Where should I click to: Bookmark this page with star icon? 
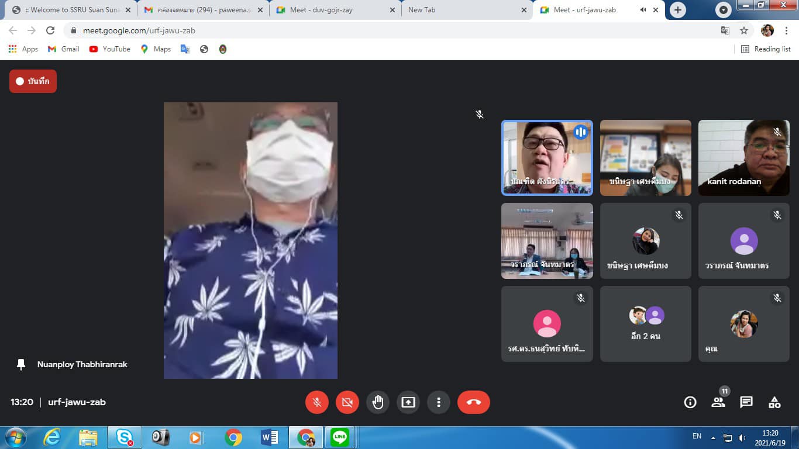tap(744, 30)
